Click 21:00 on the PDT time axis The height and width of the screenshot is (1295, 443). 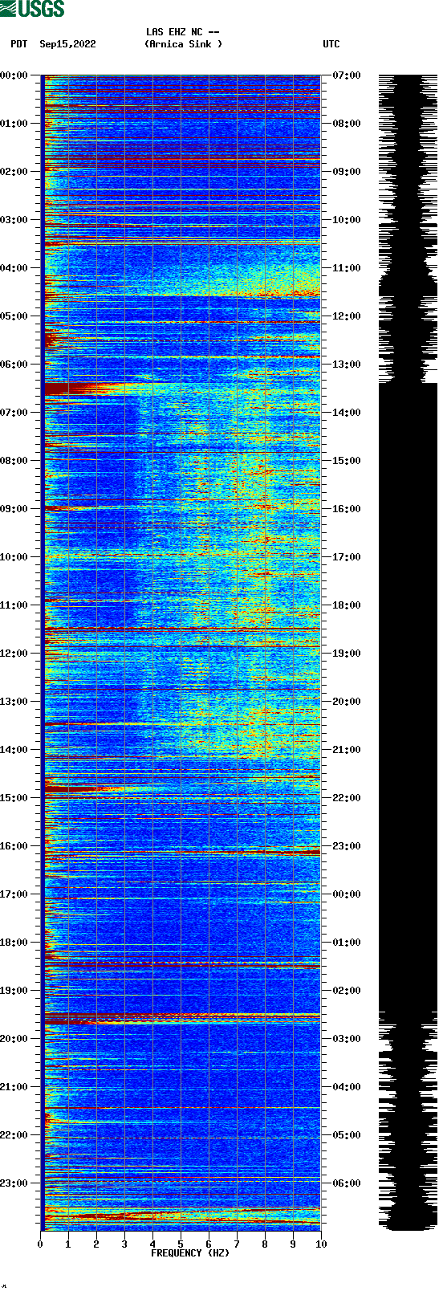[x=14, y=1087]
